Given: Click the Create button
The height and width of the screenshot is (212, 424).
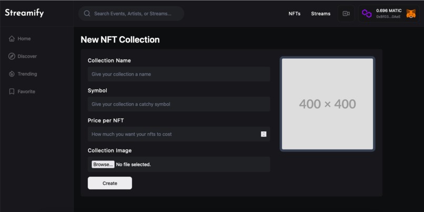Looking at the screenshot, I should point(110,183).
